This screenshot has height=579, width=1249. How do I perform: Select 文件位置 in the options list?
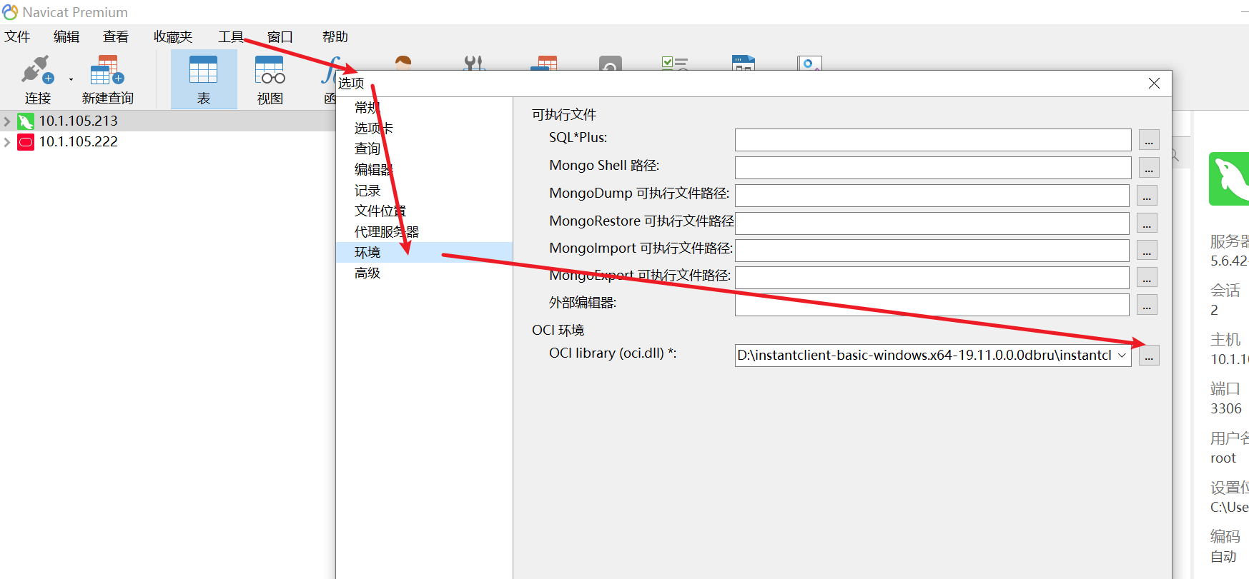coord(380,211)
